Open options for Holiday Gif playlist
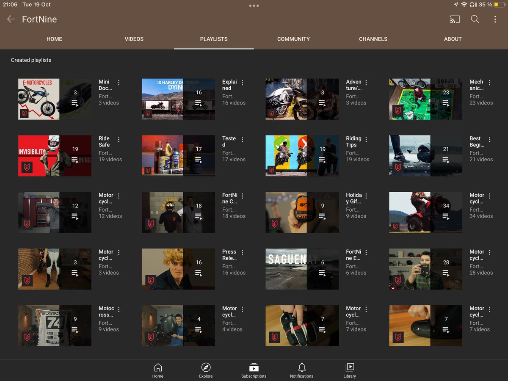508x381 pixels. [x=366, y=196]
